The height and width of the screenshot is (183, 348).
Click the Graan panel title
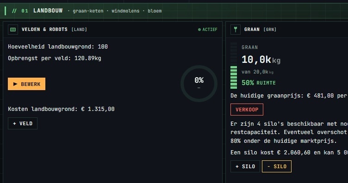pos(252,30)
